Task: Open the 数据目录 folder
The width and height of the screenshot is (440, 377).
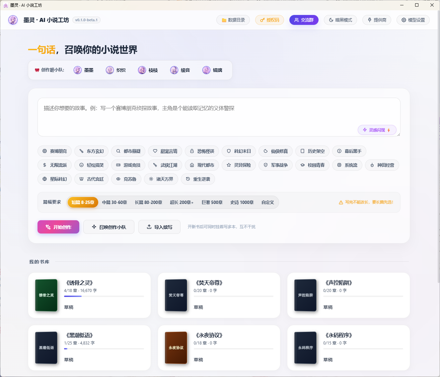Action: [x=233, y=20]
